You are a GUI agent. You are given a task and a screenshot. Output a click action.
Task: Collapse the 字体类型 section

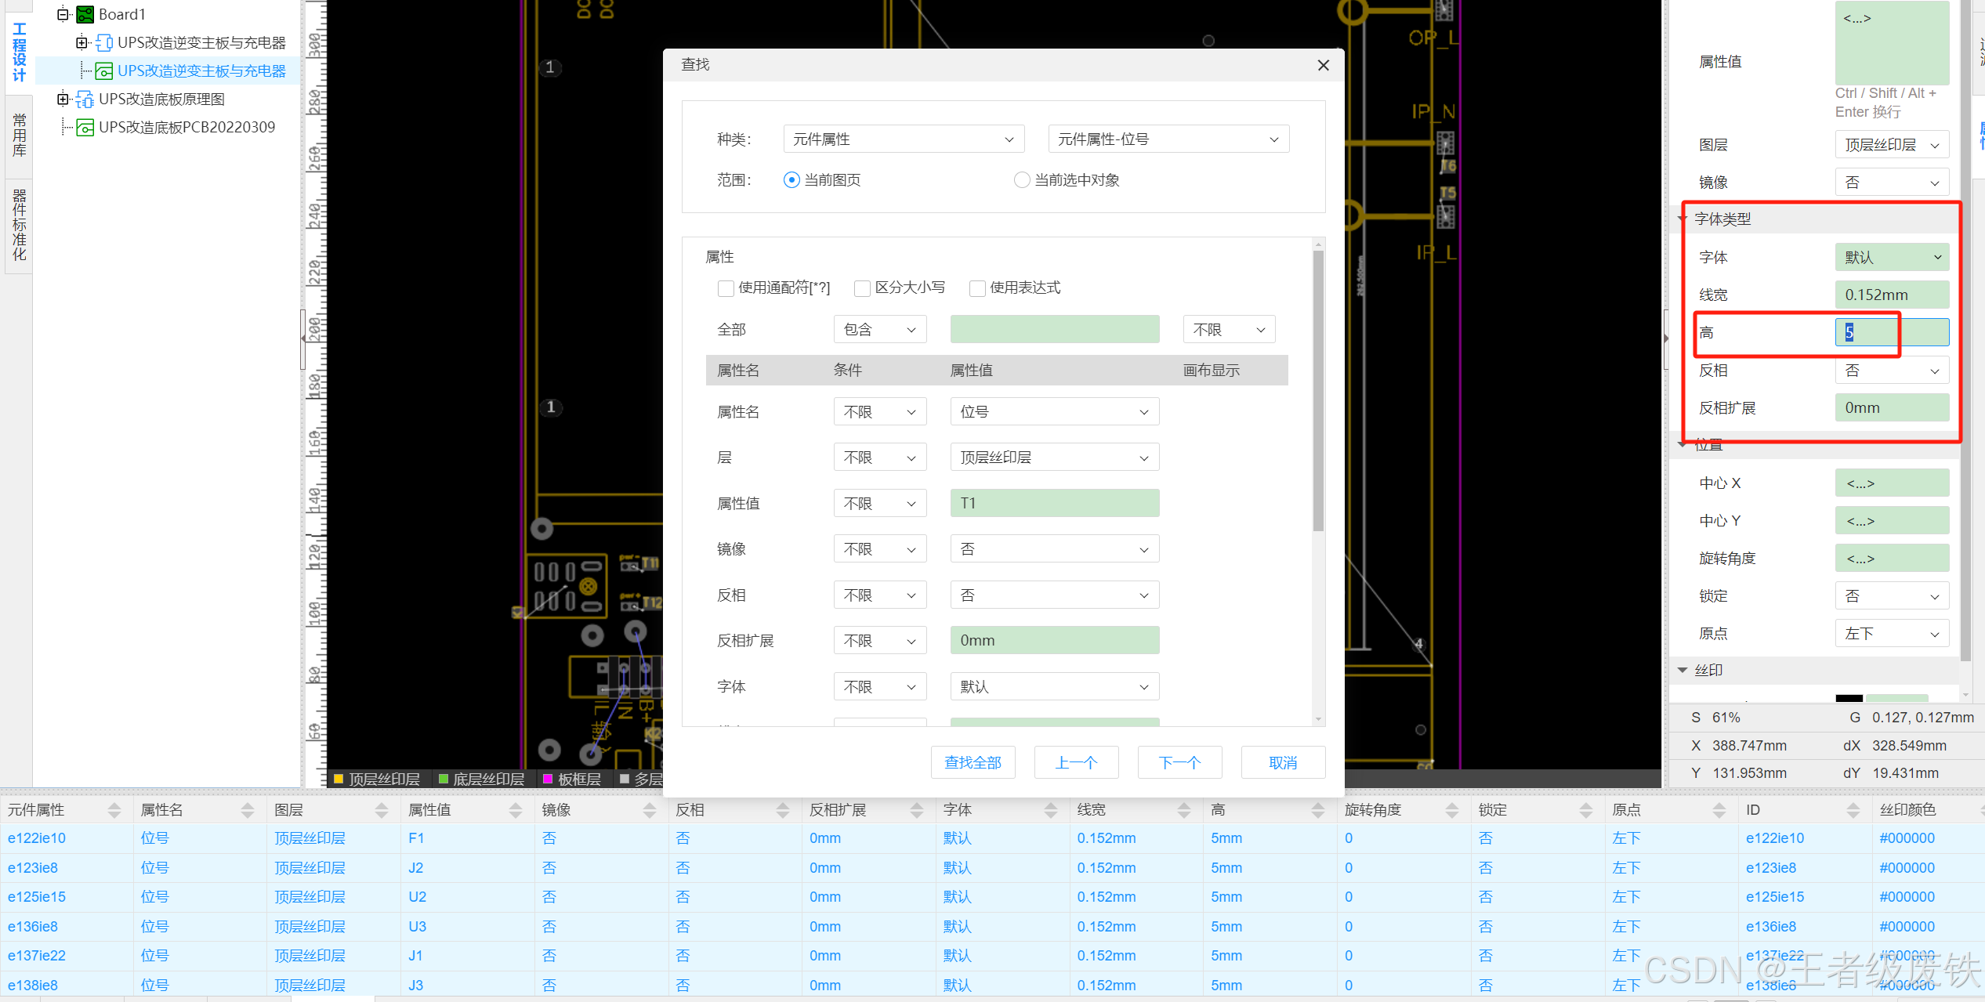(x=1683, y=219)
